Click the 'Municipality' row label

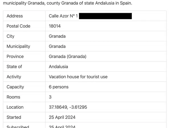pyautogui.click(x=18, y=46)
